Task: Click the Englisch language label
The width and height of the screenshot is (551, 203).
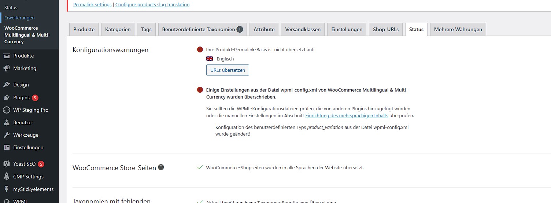Action: coord(225,59)
